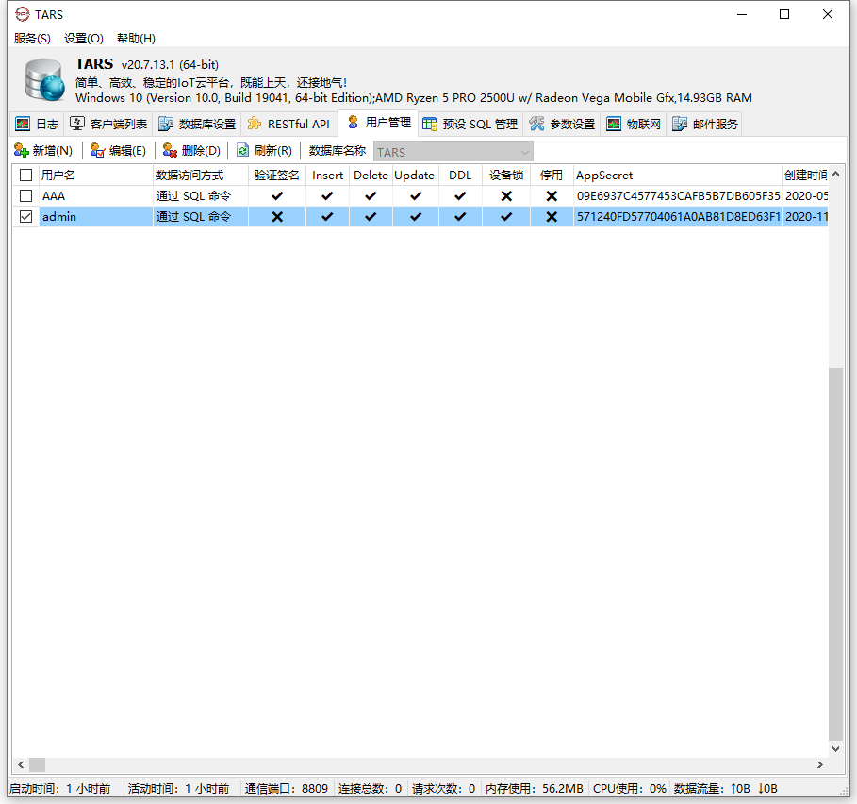Image resolution: width=857 pixels, height=804 pixels.
Task: Switch to the 预设 SQL 管理 tab
Action: [470, 125]
